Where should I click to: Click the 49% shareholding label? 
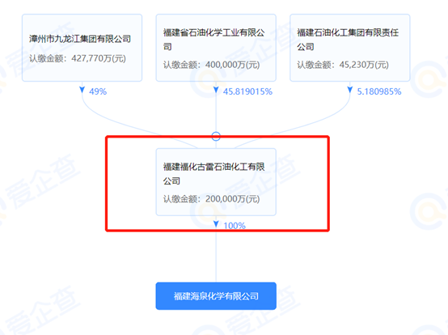tap(98, 91)
